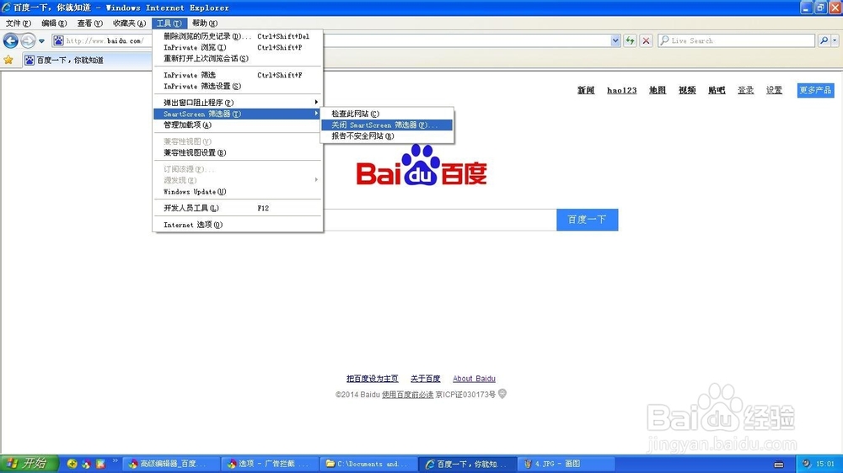The image size is (843, 473).
Task: Open the 查看(V) menu
Action: tap(89, 23)
